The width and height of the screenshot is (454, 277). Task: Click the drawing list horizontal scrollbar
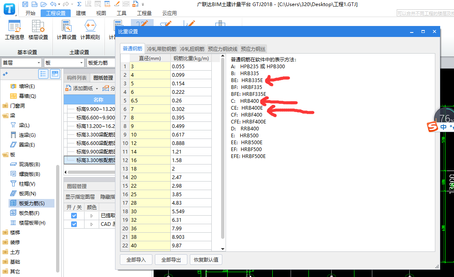(x=91, y=172)
